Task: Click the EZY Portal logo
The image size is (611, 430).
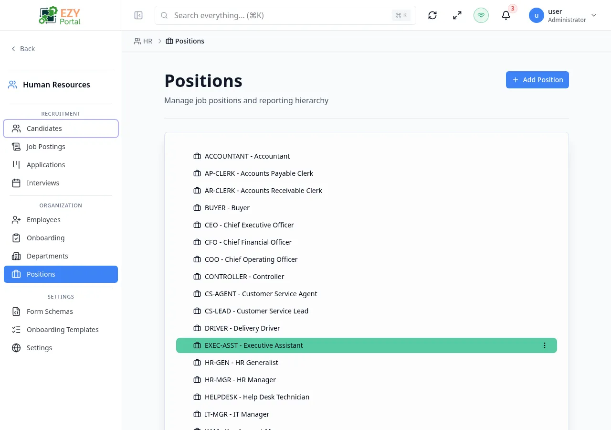Action: pos(61,15)
